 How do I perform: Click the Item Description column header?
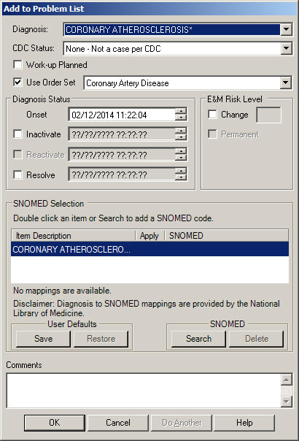pyautogui.click(x=73, y=236)
